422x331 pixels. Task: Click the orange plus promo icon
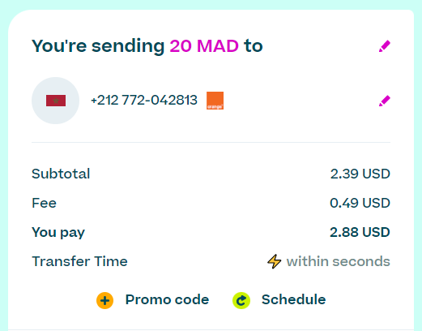pyautogui.click(x=104, y=300)
